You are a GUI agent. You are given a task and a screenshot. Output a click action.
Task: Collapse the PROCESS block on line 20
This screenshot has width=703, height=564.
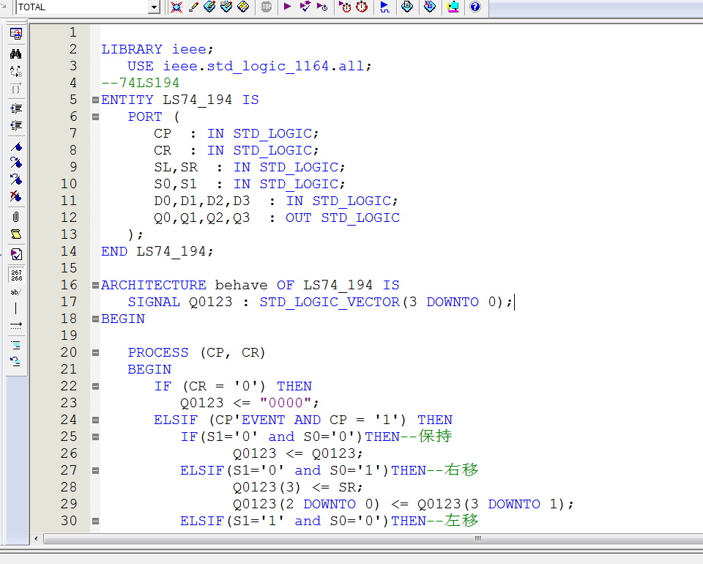95,352
